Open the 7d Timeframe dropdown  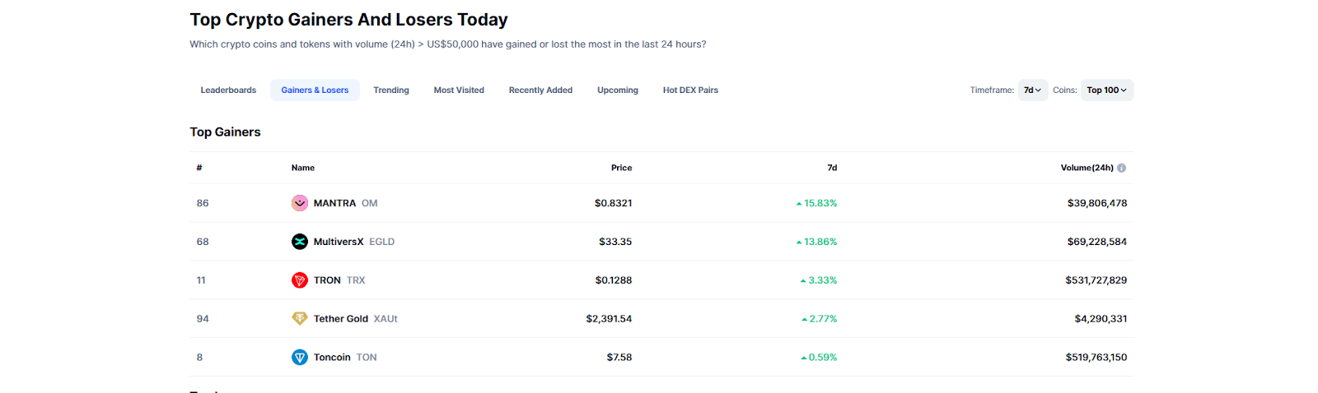click(x=1032, y=90)
